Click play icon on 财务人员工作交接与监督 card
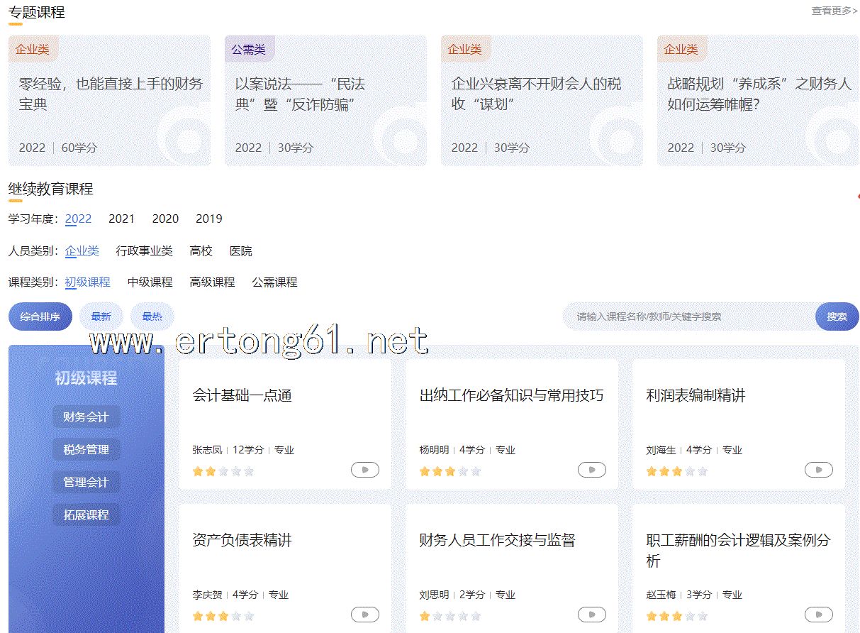Viewport: 860px width, 633px height. point(591,615)
